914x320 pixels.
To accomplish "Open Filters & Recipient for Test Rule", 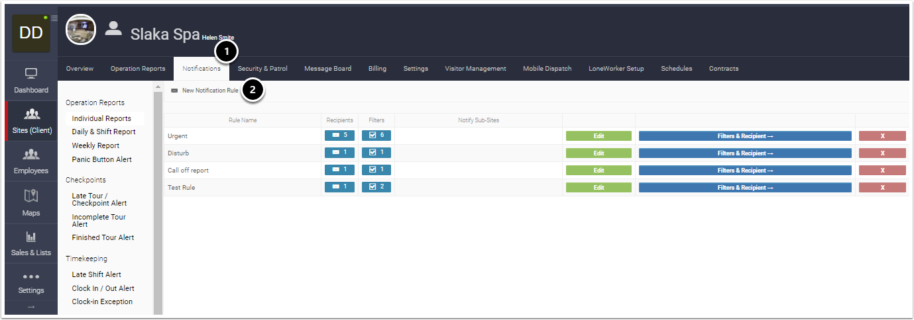I will tap(745, 187).
